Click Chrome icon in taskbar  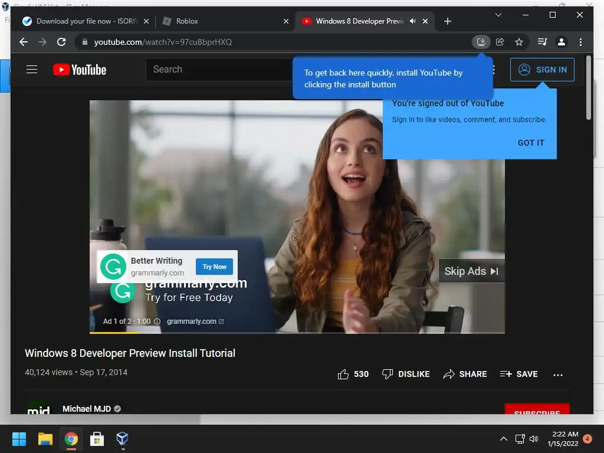click(x=71, y=439)
